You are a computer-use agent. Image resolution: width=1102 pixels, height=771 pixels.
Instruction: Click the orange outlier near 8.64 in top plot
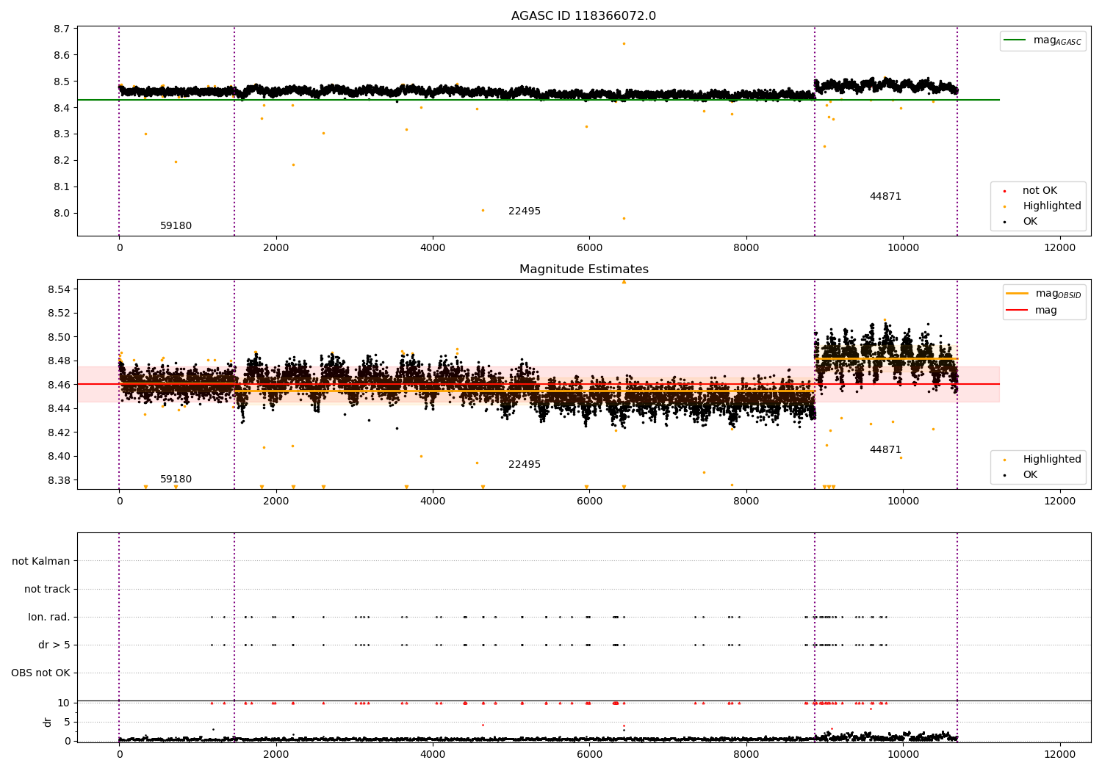coord(624,43)
